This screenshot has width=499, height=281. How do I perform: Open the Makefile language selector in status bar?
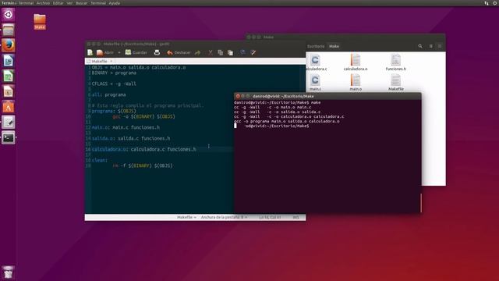(186, 217)
